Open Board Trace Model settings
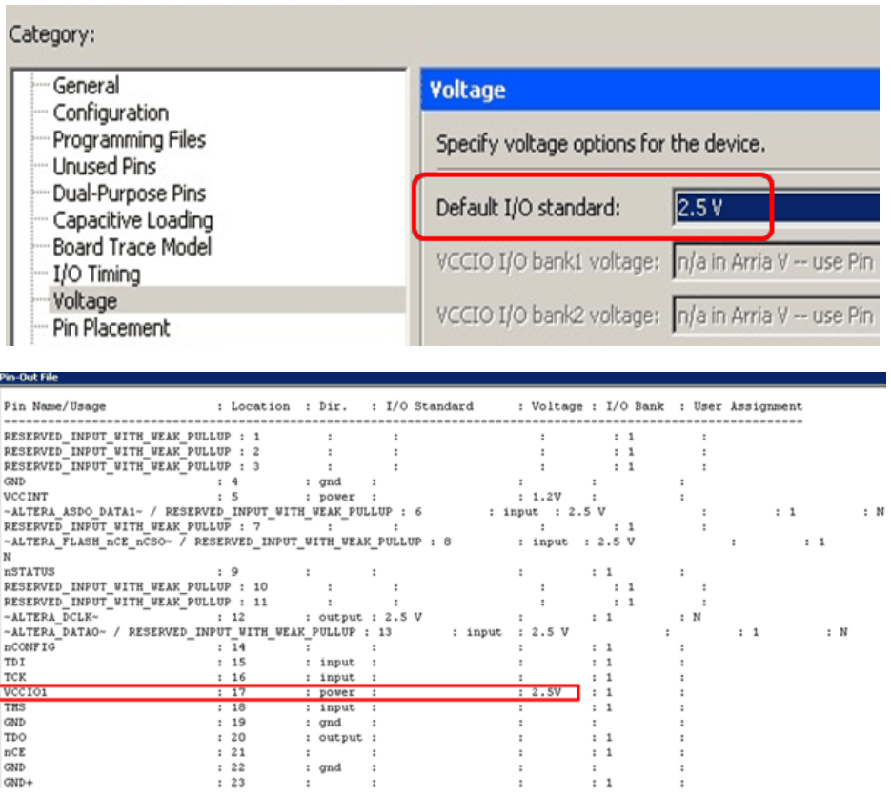The image size is (891, 798). click(x=132, y=247)
